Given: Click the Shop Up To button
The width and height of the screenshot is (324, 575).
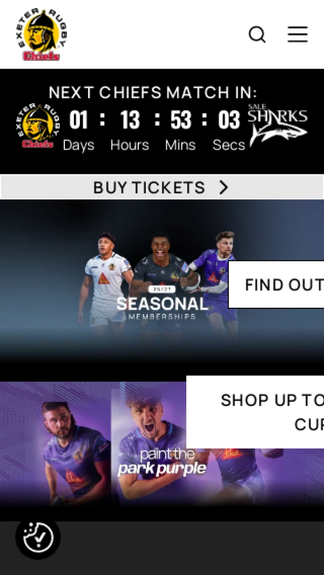Looking at the screenshot, I should (x=255, y=412).
